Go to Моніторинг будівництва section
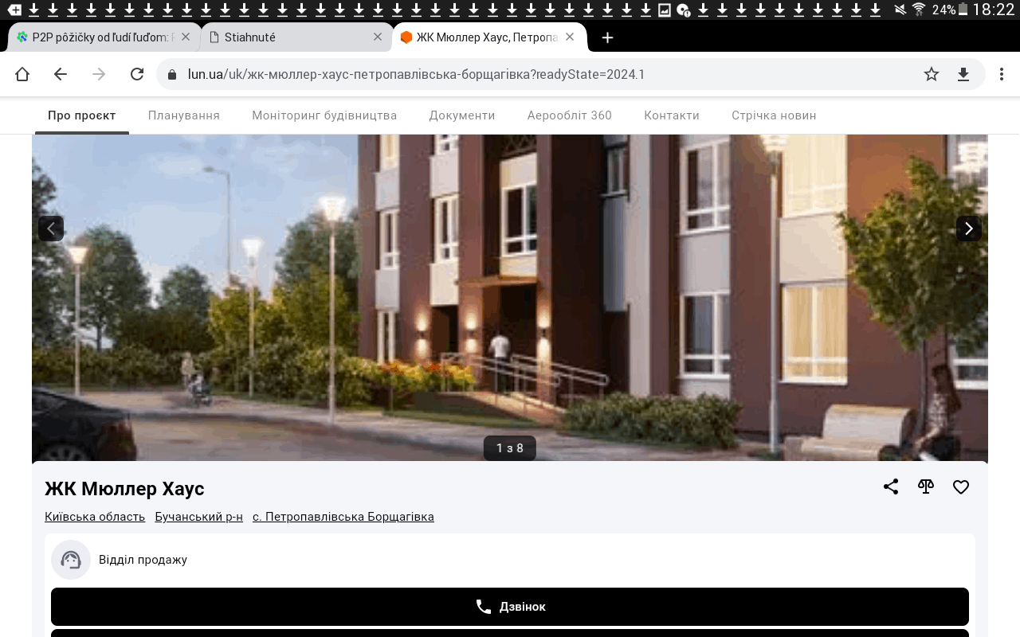The image size is (1020, 637). 324,115
